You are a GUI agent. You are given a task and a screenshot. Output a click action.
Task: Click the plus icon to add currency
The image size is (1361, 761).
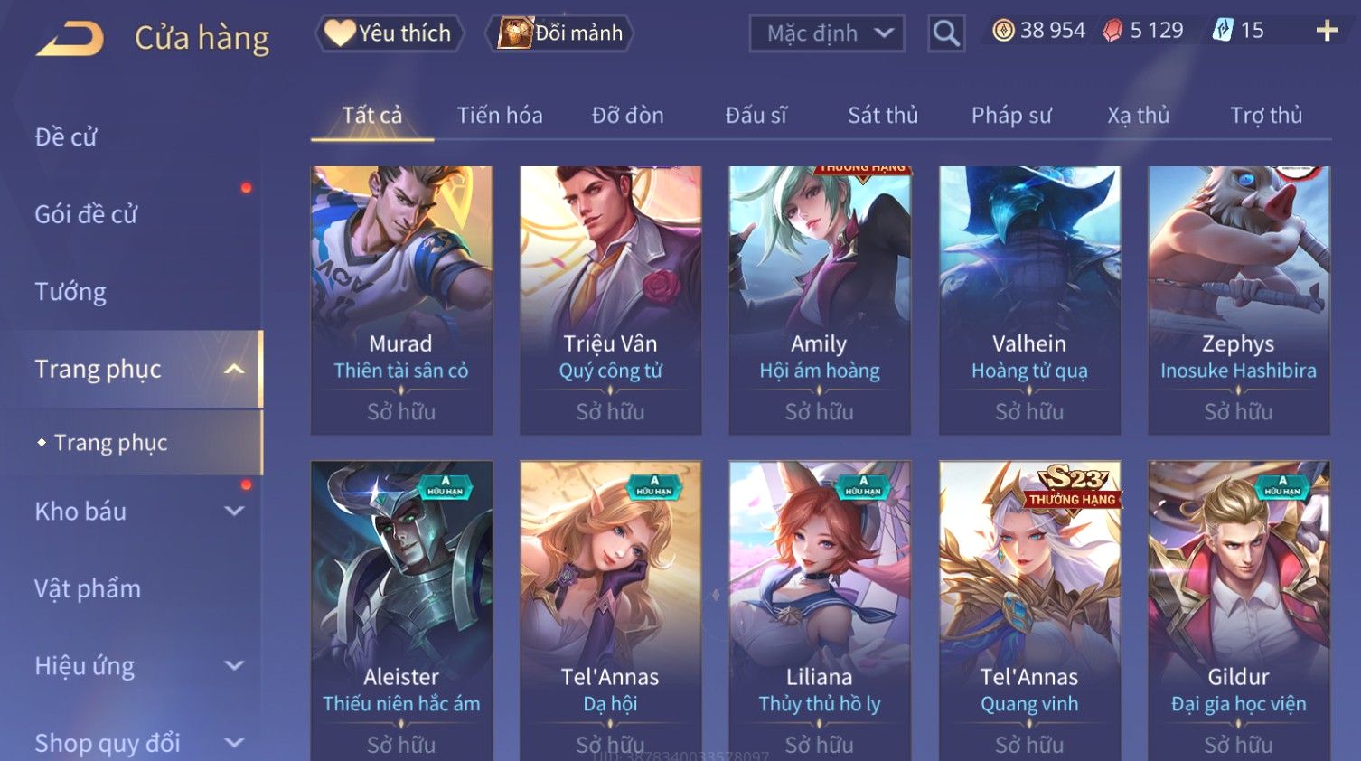(1327, 31)
